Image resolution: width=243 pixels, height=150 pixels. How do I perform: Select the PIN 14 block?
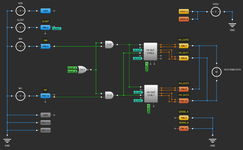45,96
